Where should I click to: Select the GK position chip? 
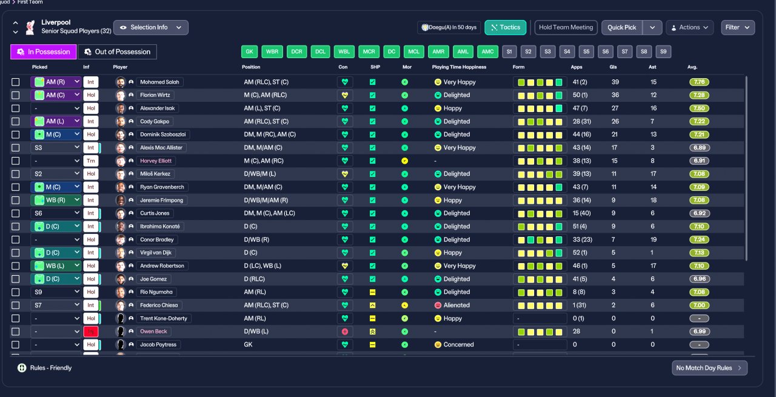250,52
